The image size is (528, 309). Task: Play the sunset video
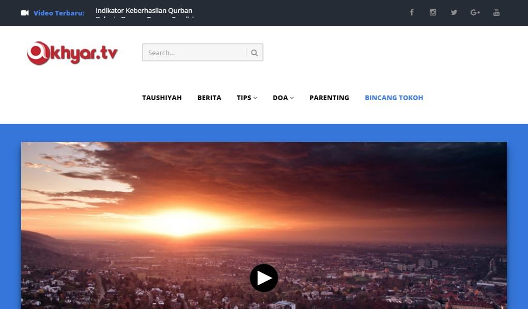point(263,278)
